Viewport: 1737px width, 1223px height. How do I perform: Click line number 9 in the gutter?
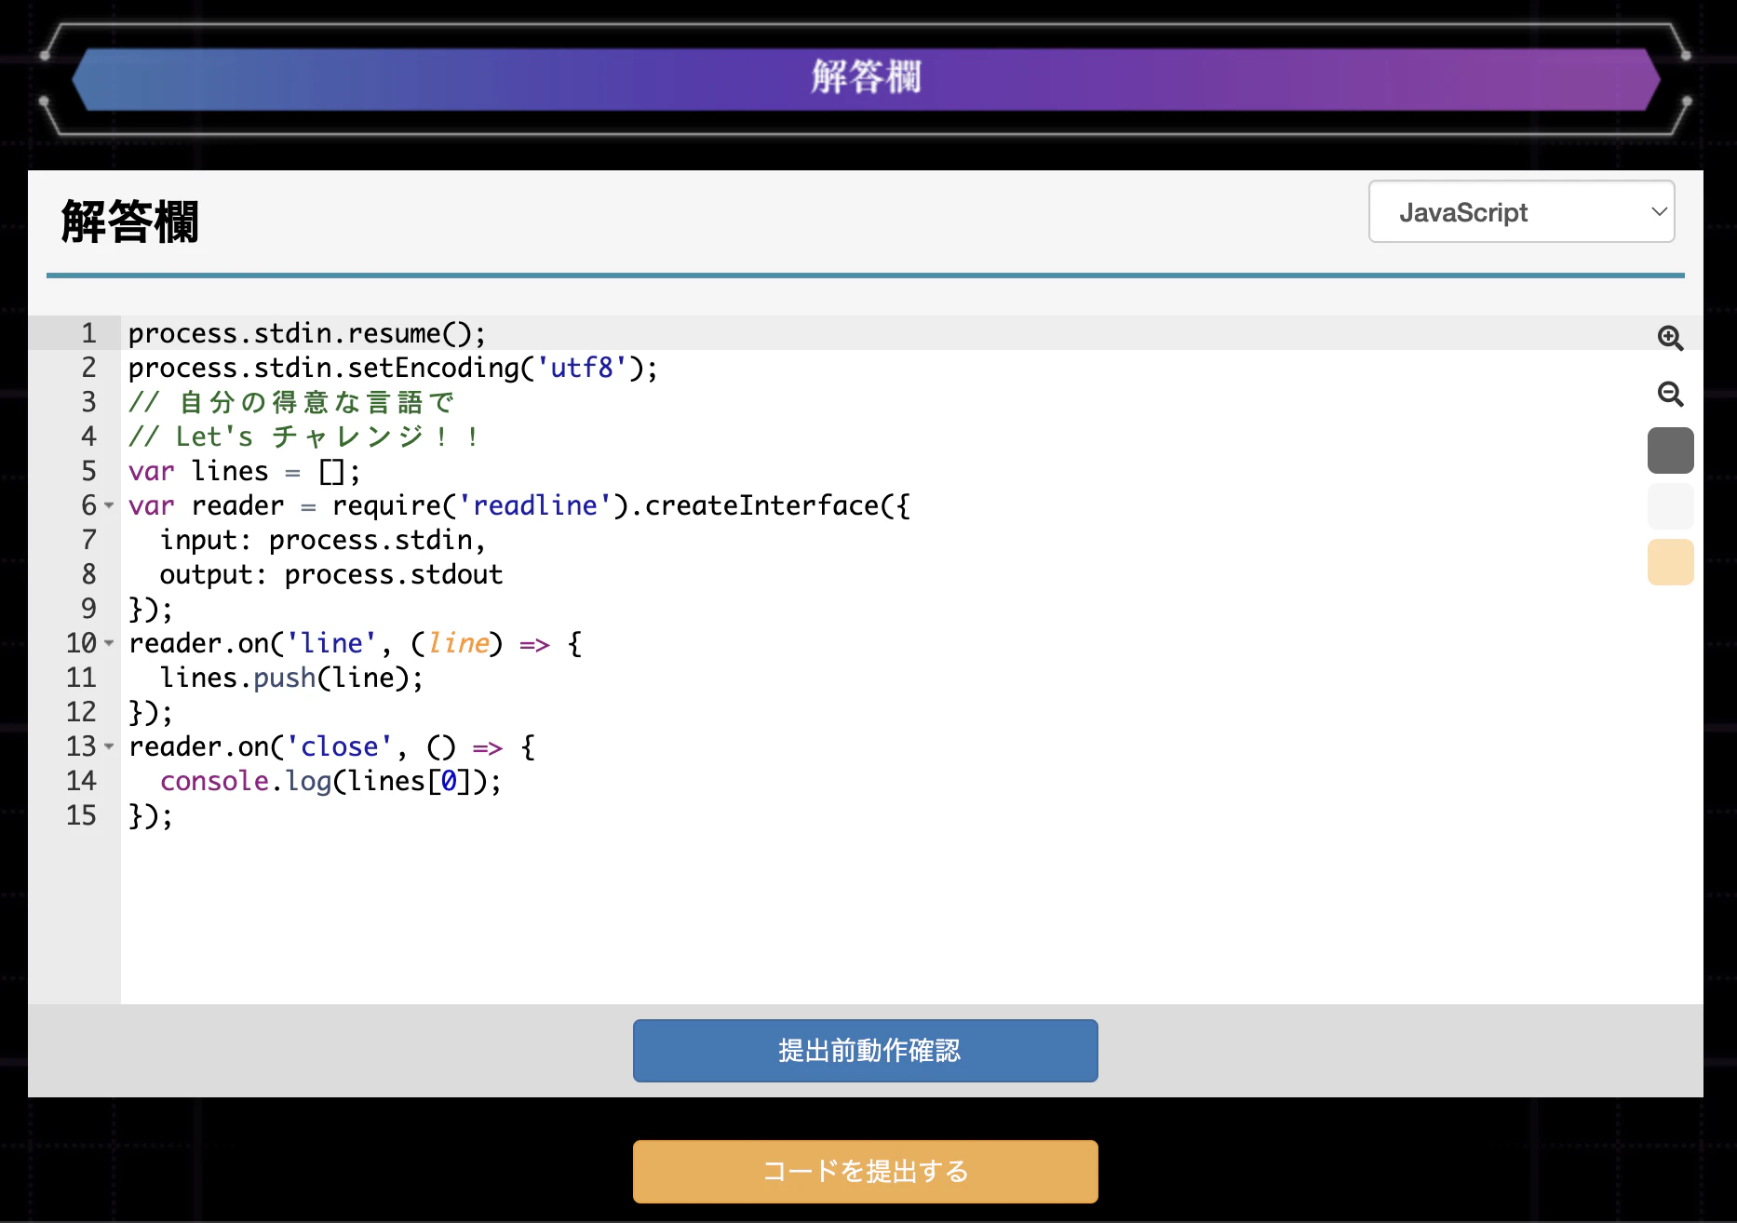coord(88,609)
